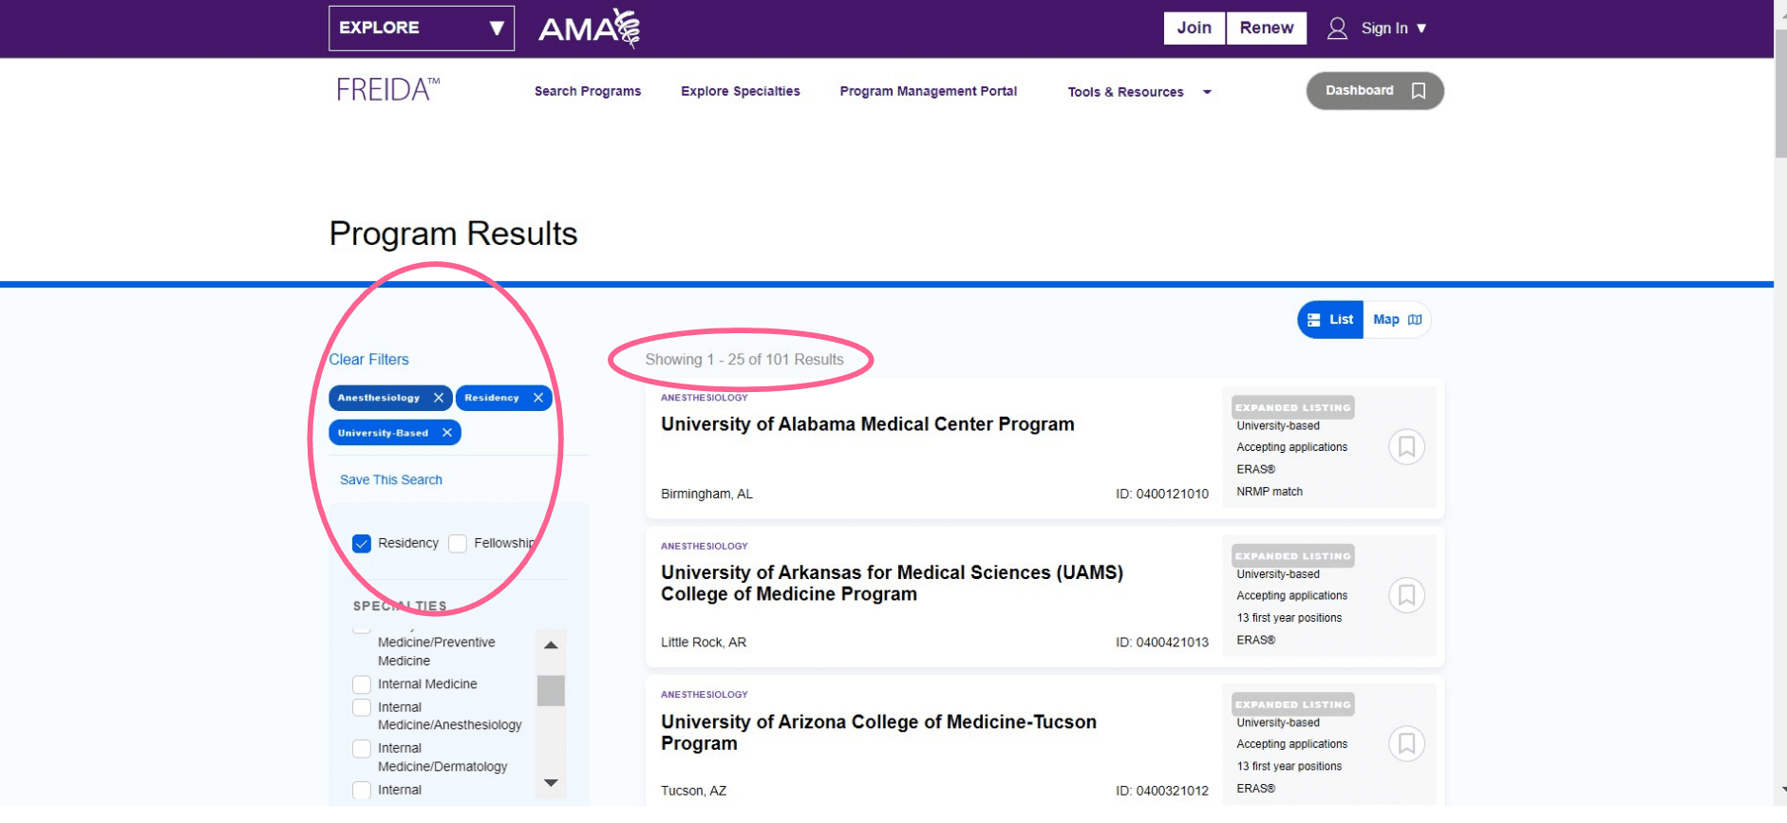
Task: Open the Dashboard
Action: pos(1375,91)
